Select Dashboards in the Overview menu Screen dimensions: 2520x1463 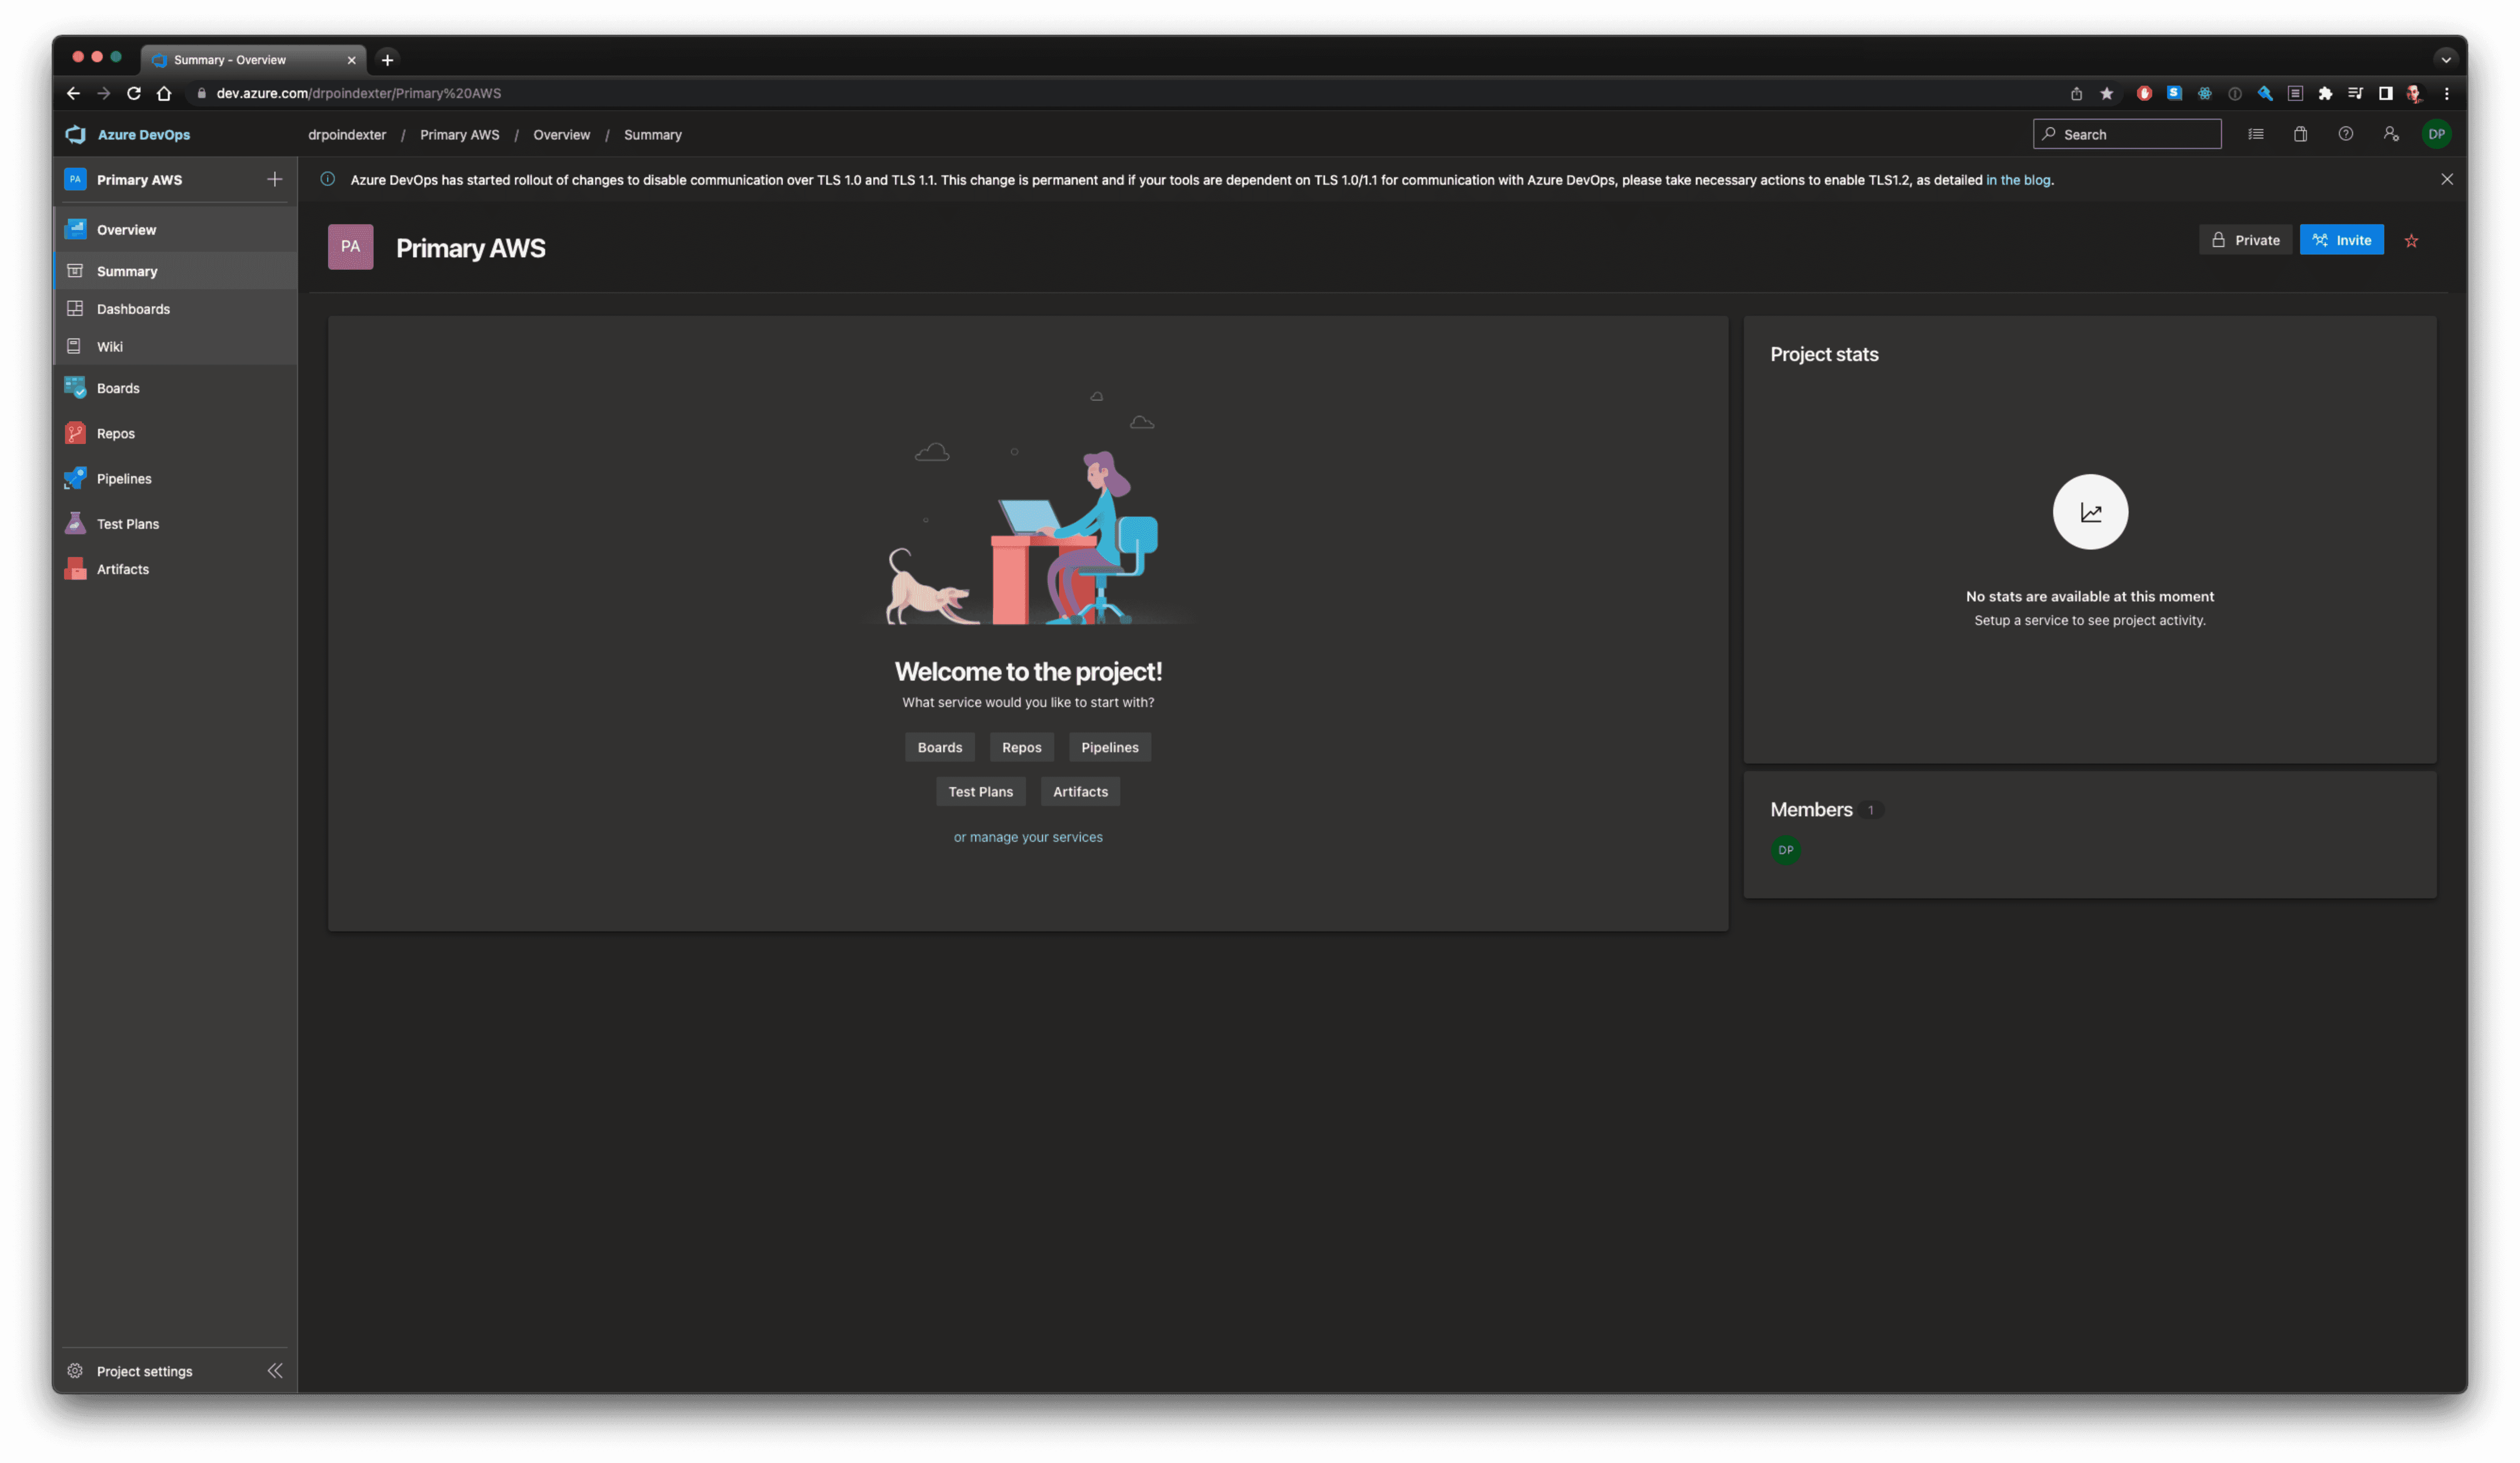click(x=133, y=309)
